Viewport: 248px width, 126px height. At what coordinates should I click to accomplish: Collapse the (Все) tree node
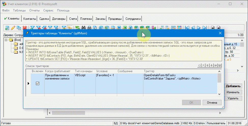[6, 40]
